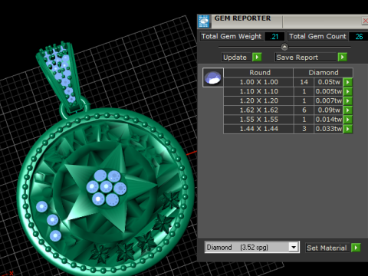This screenshot has height=276, width=368.
Task: Select the 1.62 X 1.62 size cell
Action: point(258,110)
